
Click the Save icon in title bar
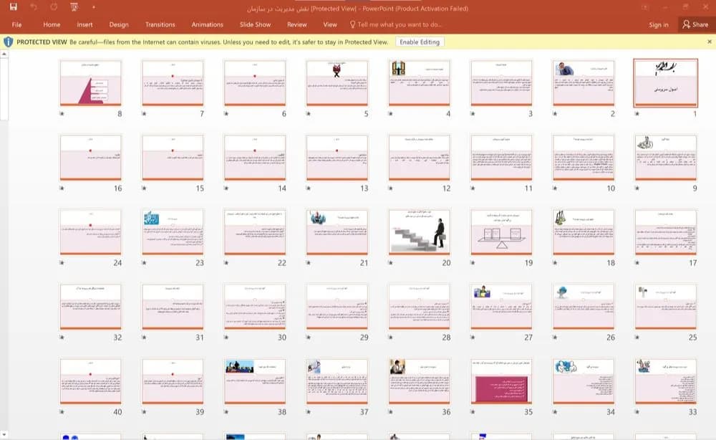tap(13, 7)
